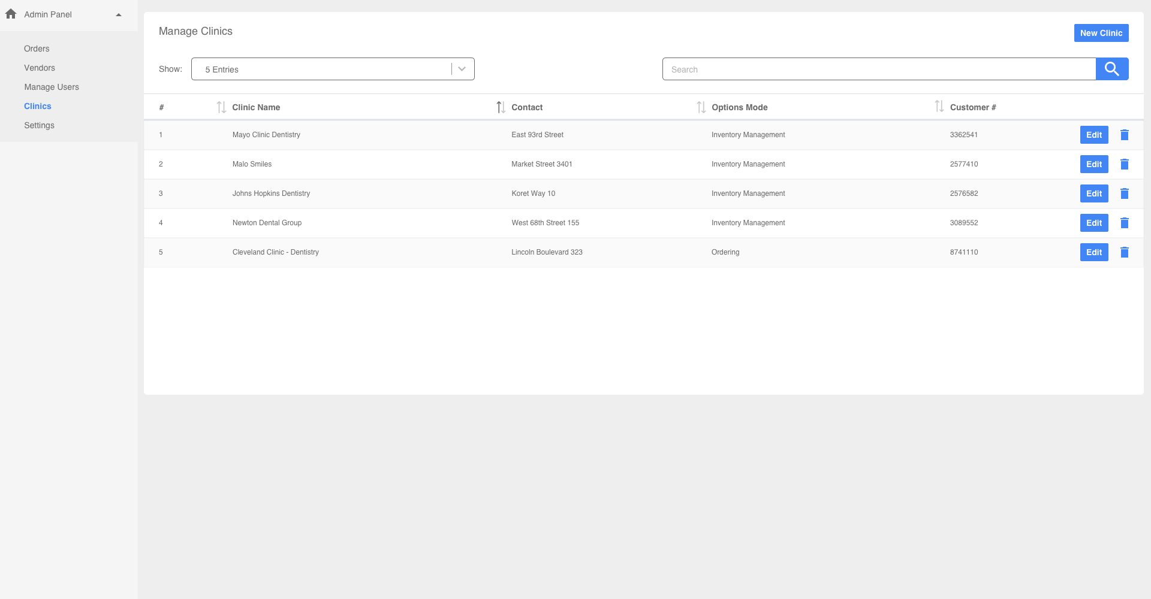This screenshot has width=1151, height=599.
Task: Open Orders in the sidebar
Action: (37, 49)
